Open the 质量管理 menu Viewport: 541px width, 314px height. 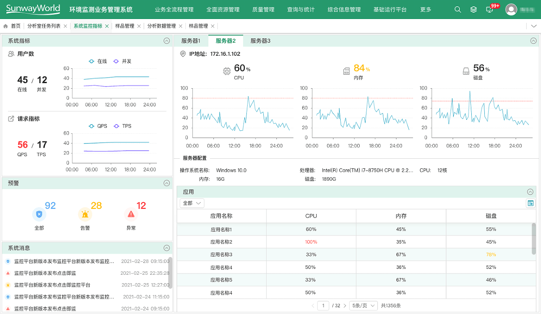tap(263, 10)
